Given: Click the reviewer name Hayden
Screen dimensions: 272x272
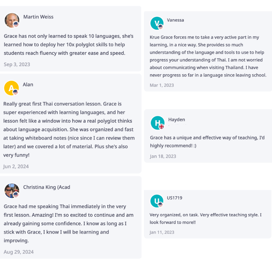Looking at the screenshot, I should tap(176, 119).
